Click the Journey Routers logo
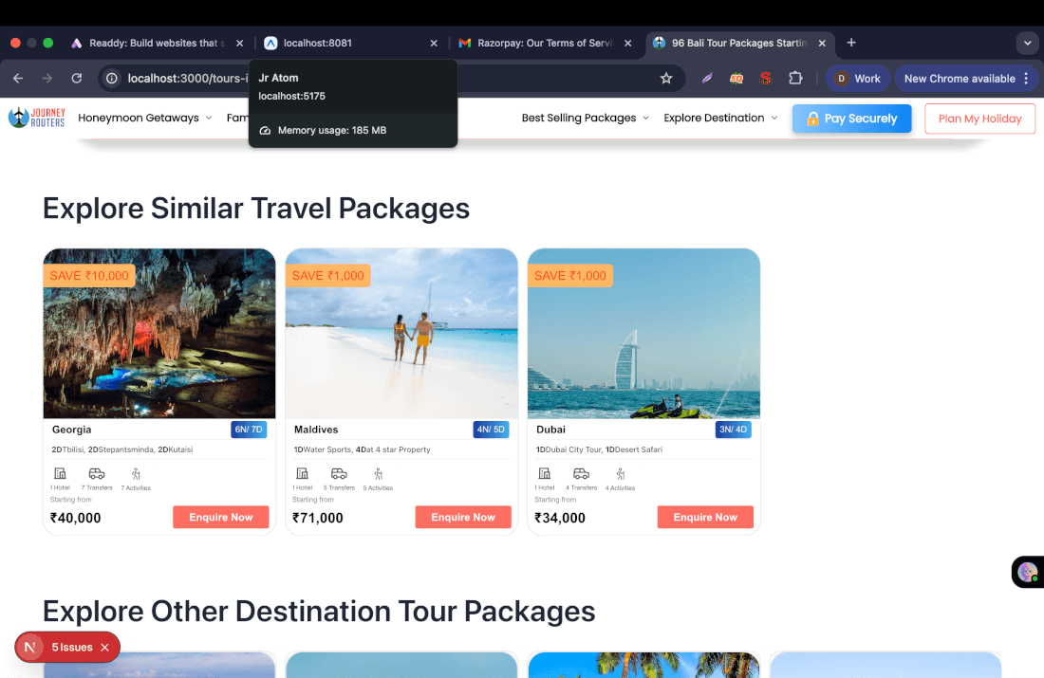This screenshot has height=678, width=1044. tap(36, 118)
